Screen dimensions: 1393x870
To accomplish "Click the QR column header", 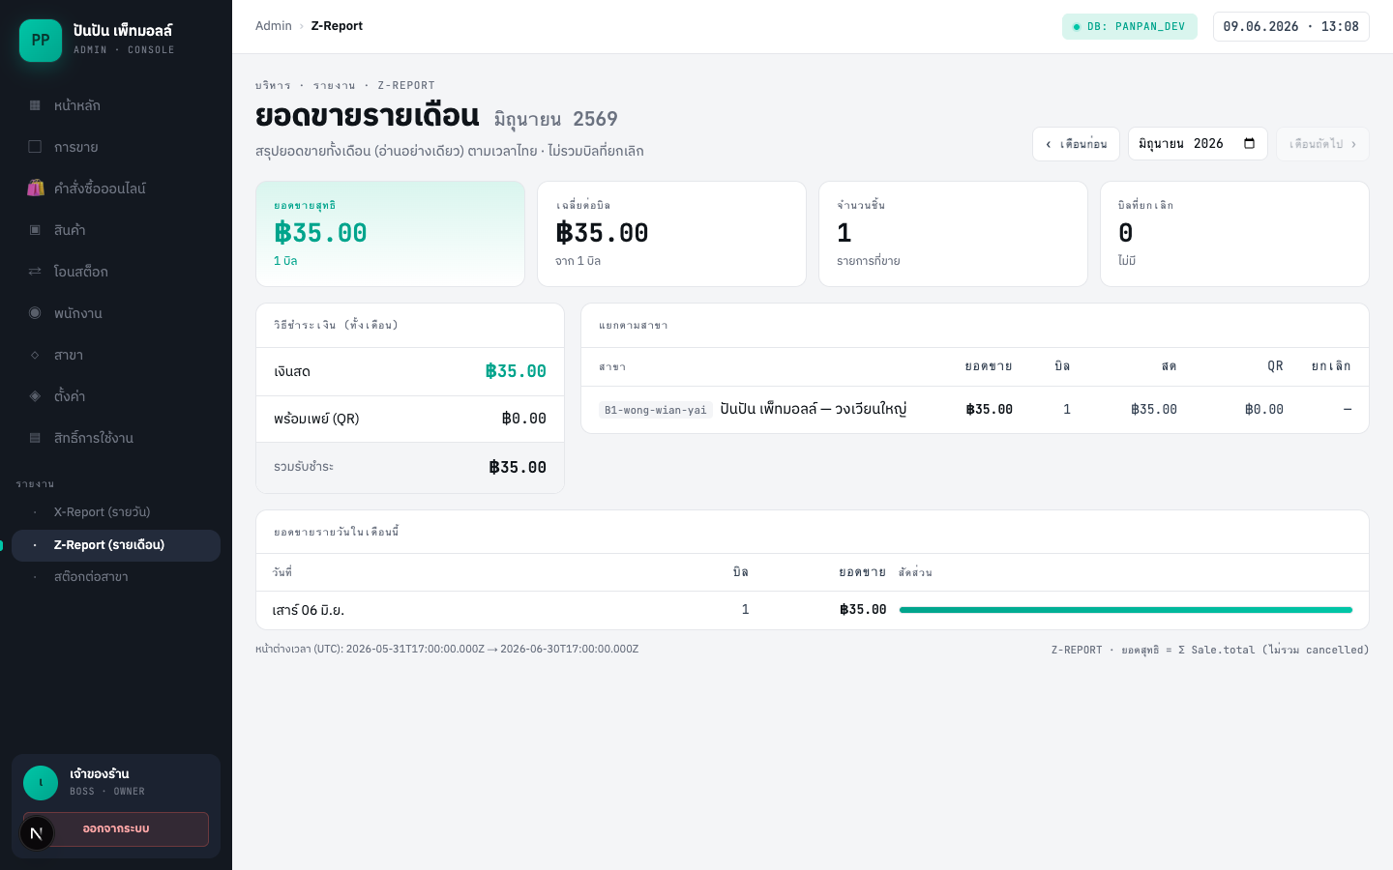I will coord(1275,366).
